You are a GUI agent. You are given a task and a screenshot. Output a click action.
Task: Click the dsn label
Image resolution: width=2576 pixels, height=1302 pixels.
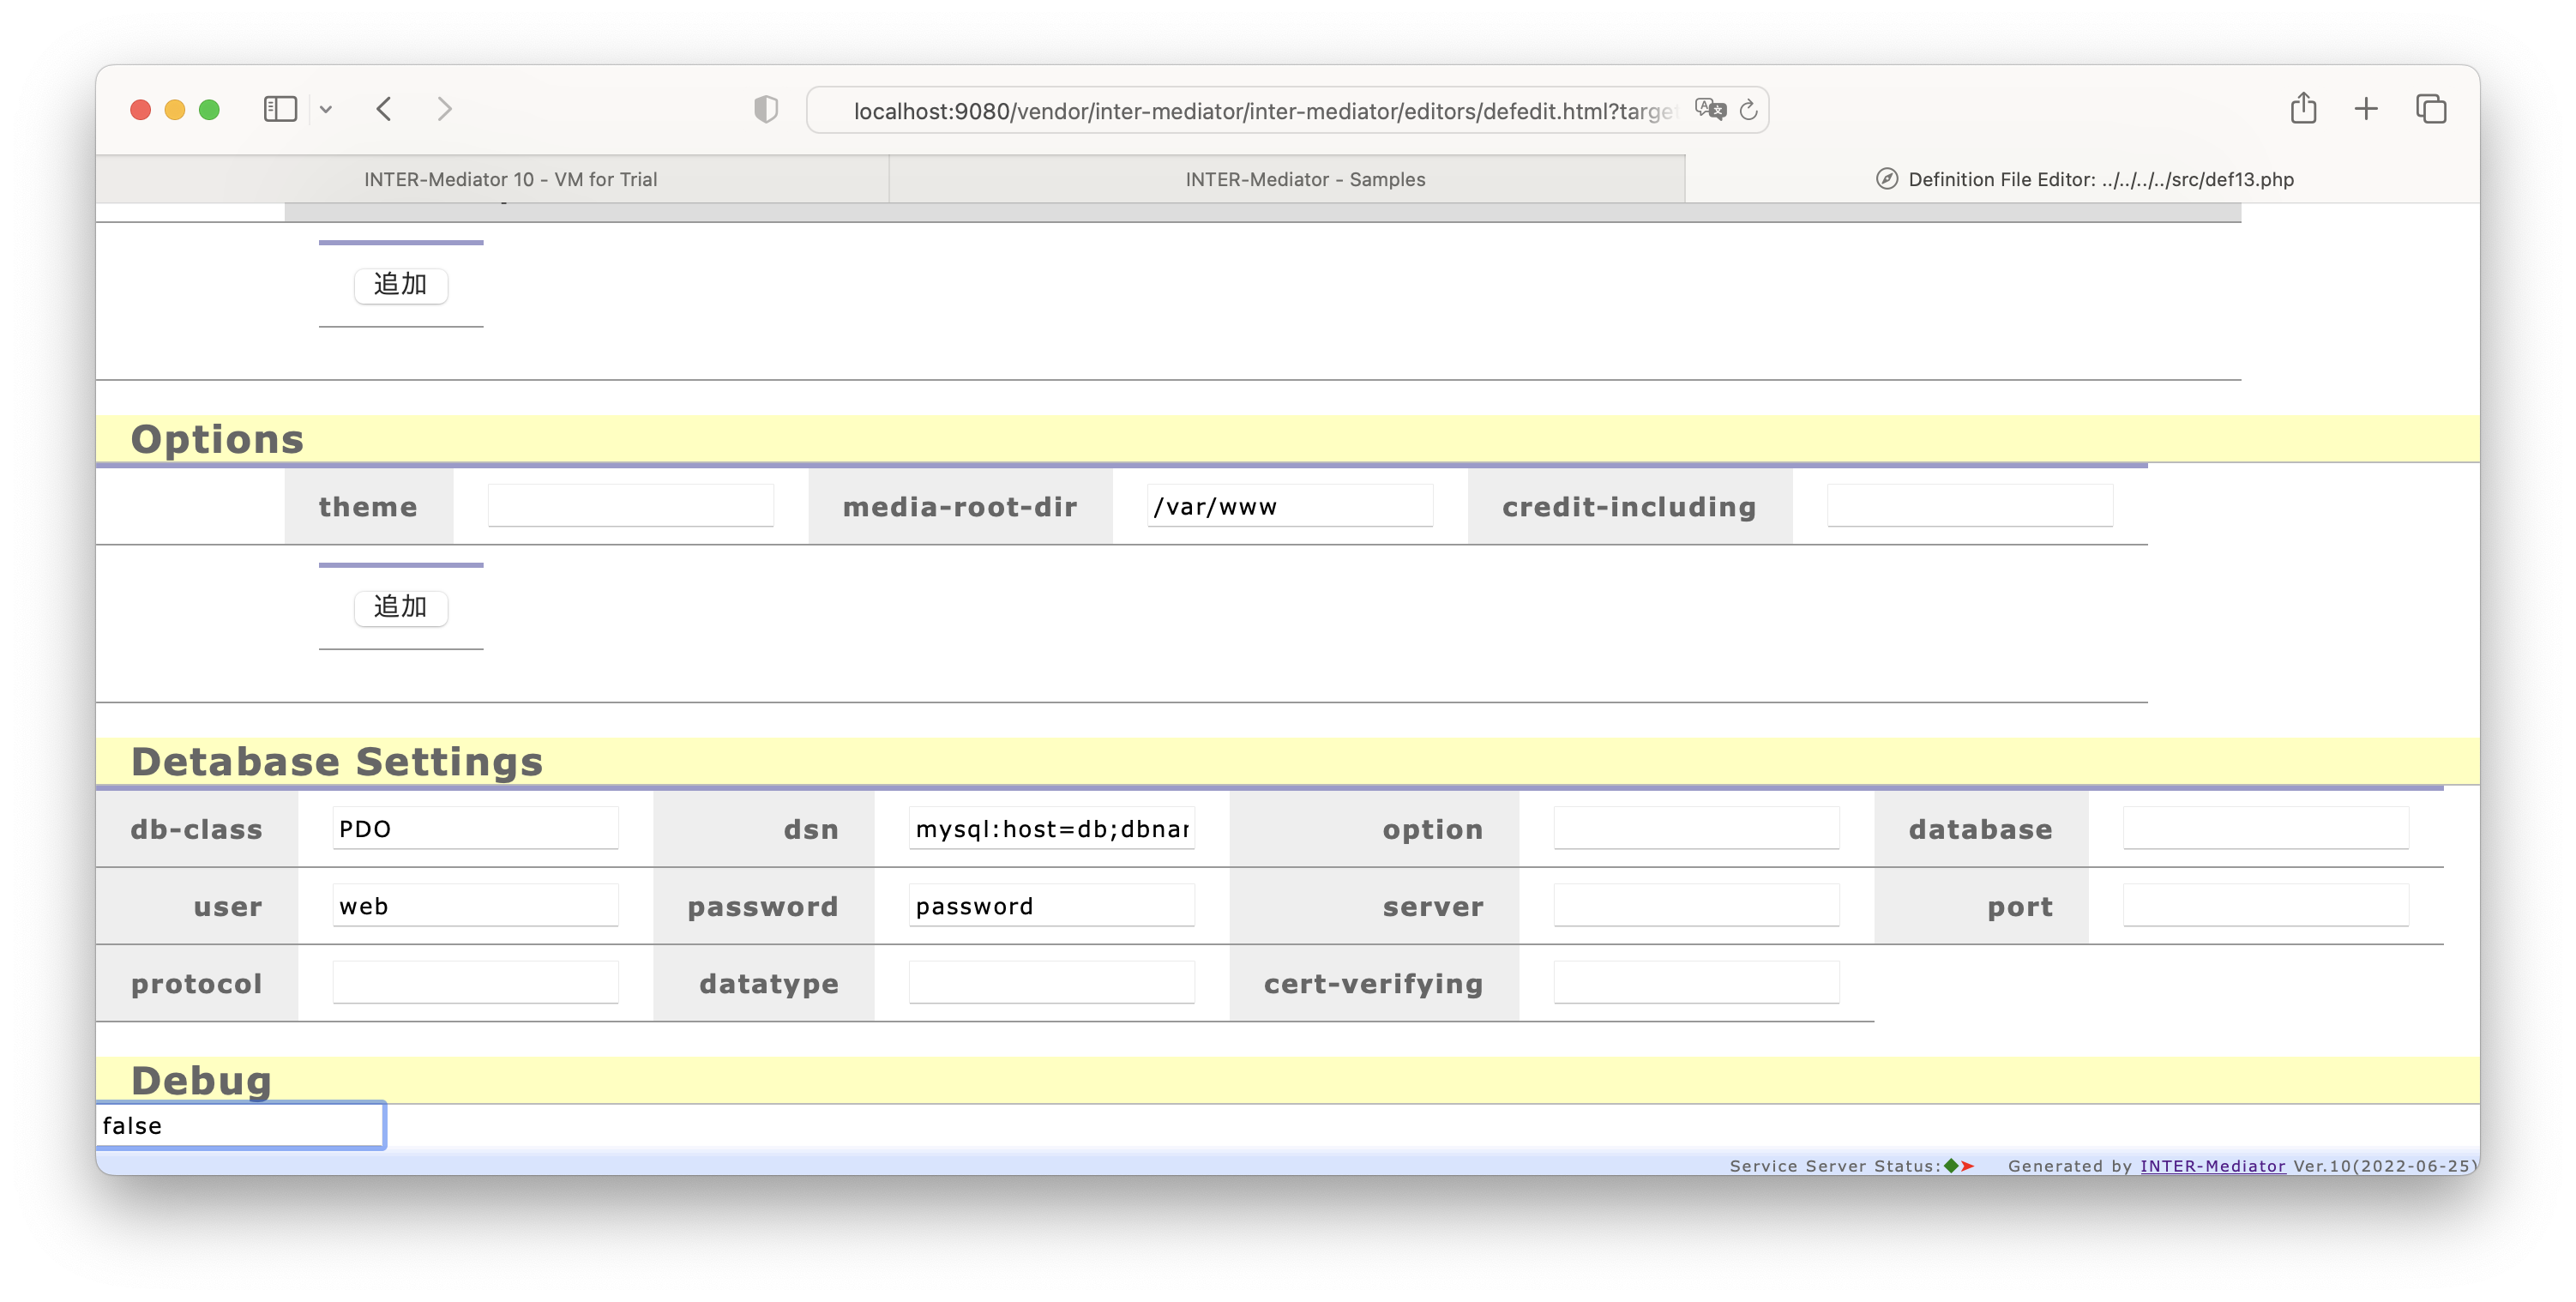tap(811, 829)
